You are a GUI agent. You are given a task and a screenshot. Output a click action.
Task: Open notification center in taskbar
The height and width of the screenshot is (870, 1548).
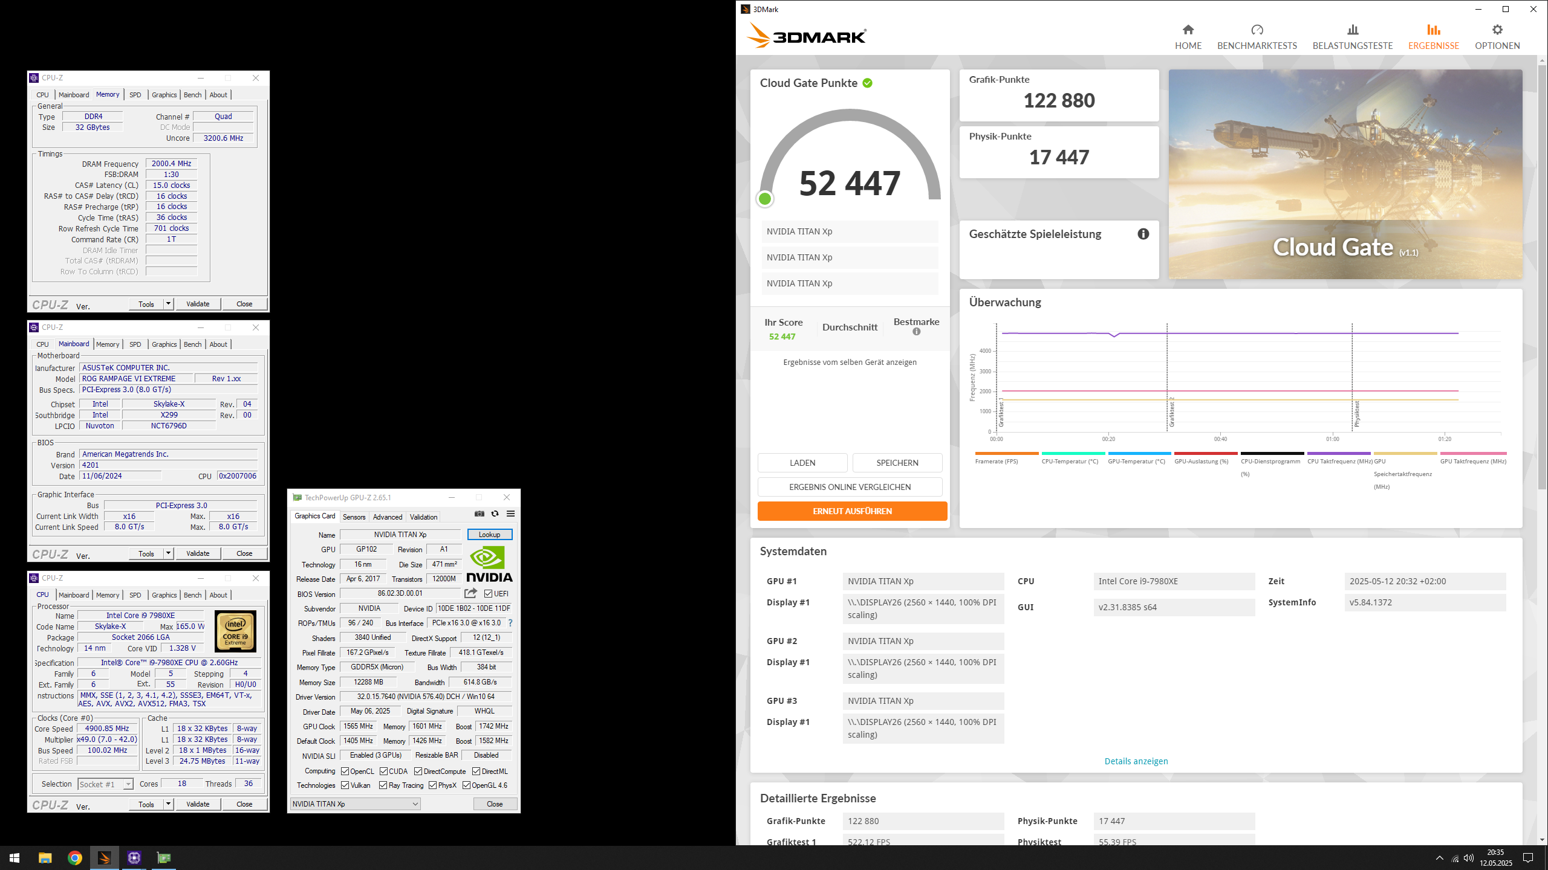[x=1528, y=858]
